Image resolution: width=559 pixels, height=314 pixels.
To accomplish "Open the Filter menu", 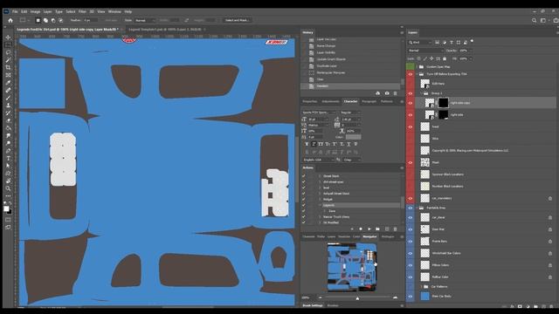I will 82,11.
